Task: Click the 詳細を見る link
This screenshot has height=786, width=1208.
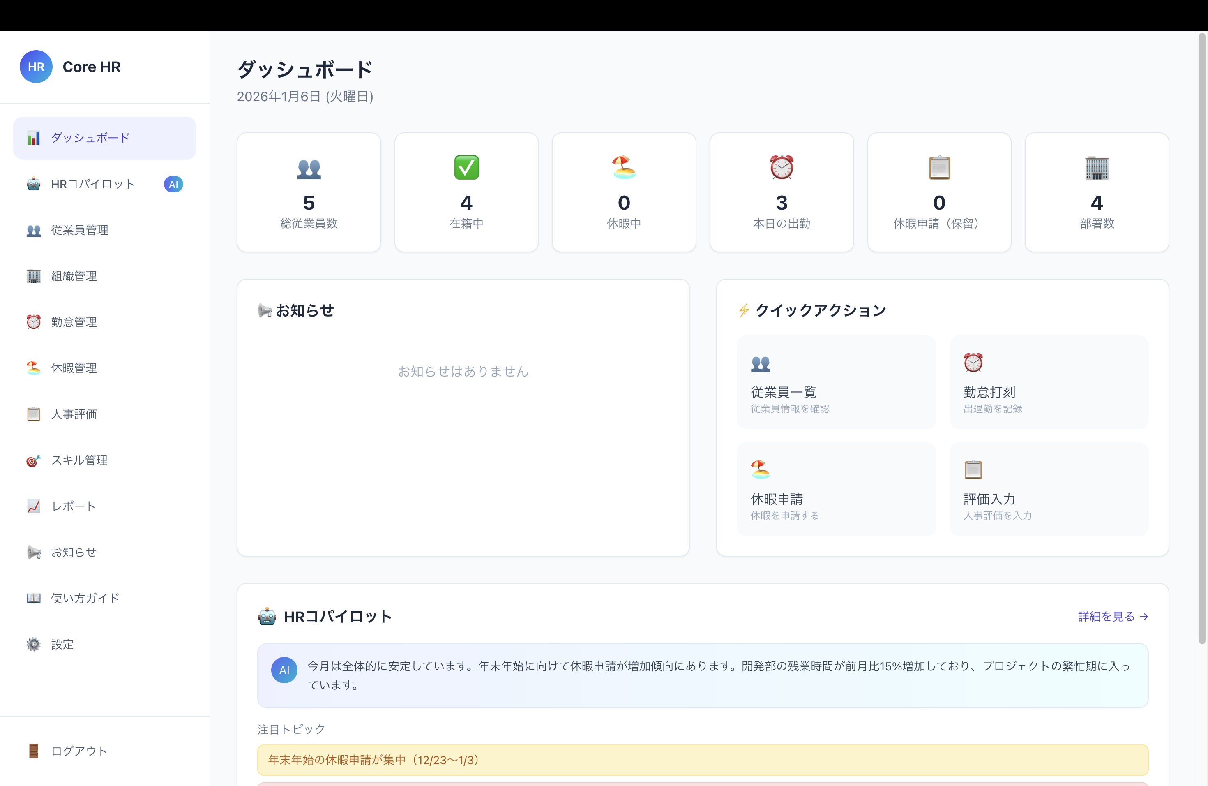Action: click(x=1112, y=616)
